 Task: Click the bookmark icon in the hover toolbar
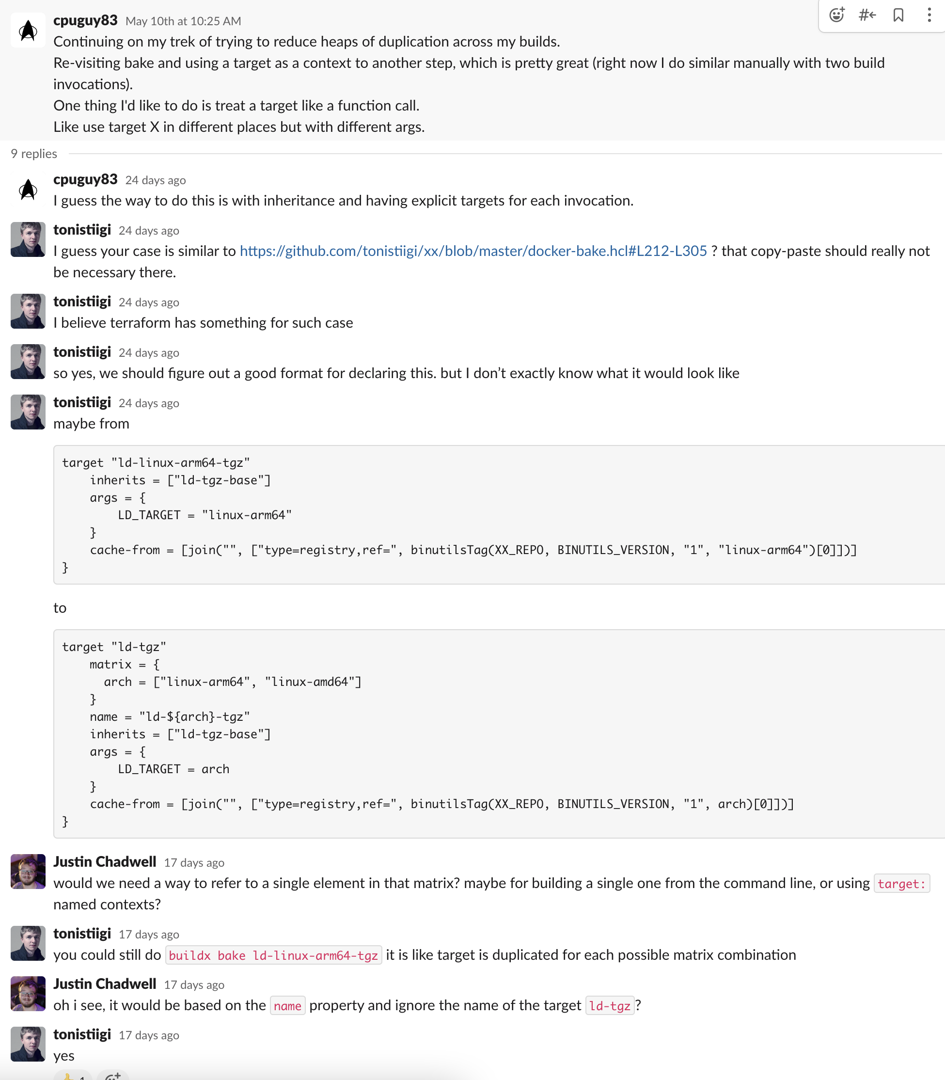coord(897,16)
